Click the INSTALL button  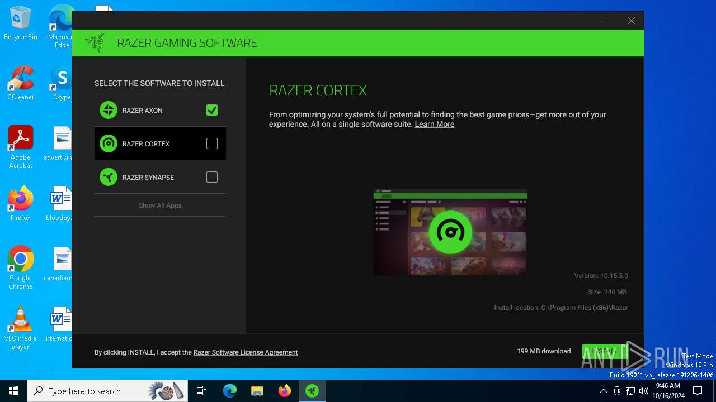605,351
